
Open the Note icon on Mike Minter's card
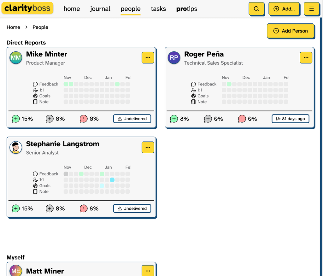[35, 102]
